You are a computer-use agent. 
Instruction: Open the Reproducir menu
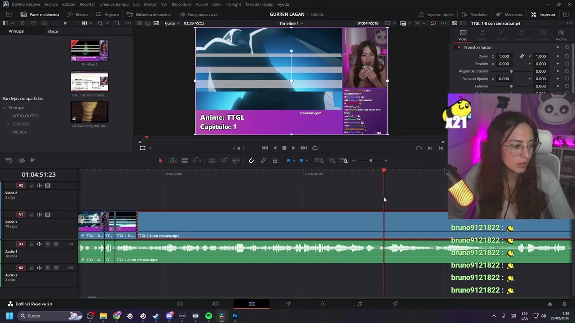pyautogui.click(x=181, y=4)
